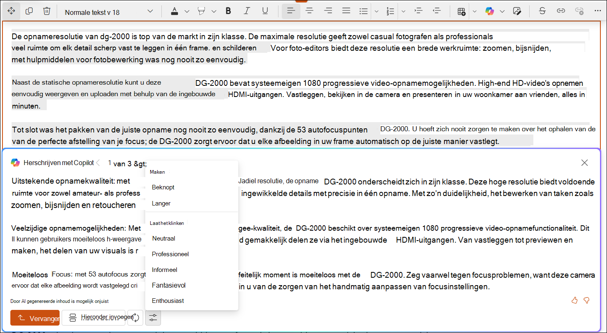Image resolution: width=607 pixels, height=333 pixels.
Task: Click the insert link icon
Action: point(561,11)
